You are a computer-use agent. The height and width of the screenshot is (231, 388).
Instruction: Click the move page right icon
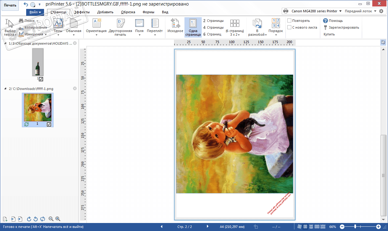click(x=20, y=219)
